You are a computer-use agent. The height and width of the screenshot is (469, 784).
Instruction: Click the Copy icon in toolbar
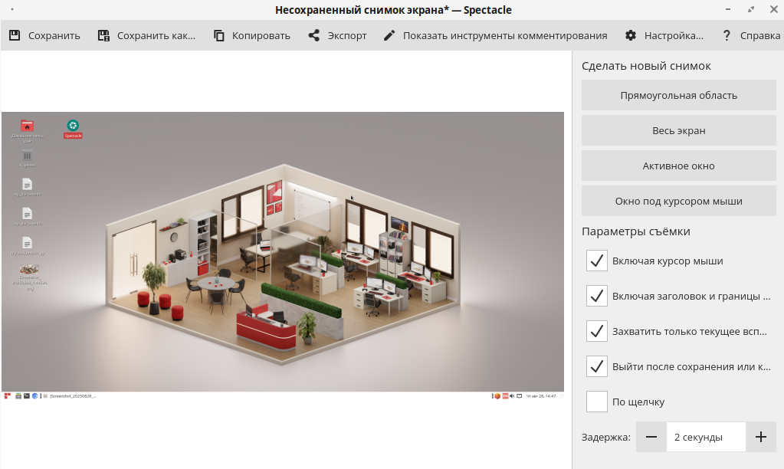[219, 35]
